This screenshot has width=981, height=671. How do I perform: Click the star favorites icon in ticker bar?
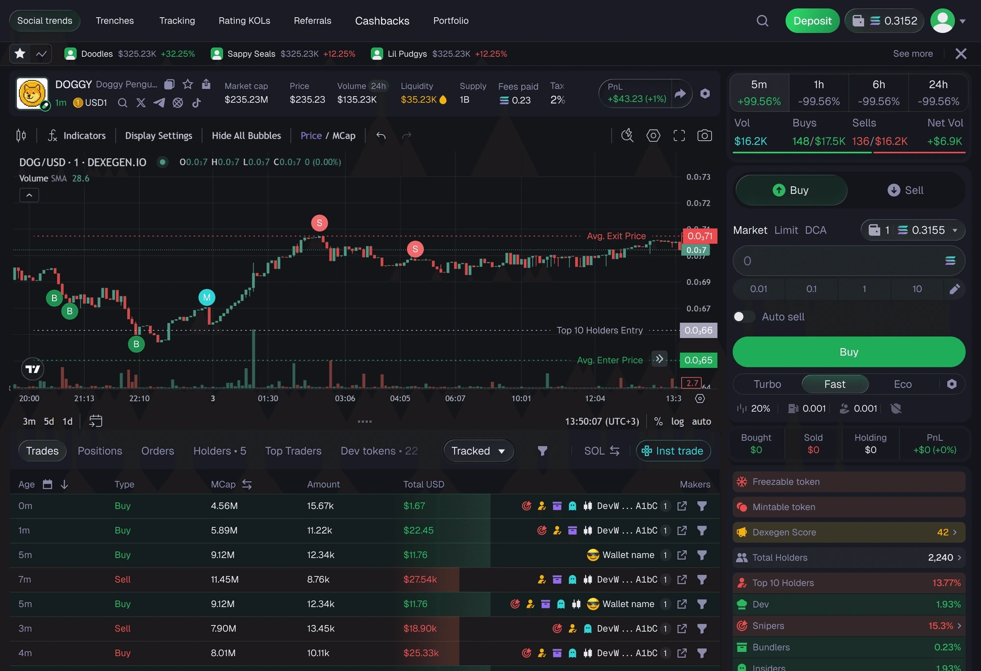tap(20, 53)
